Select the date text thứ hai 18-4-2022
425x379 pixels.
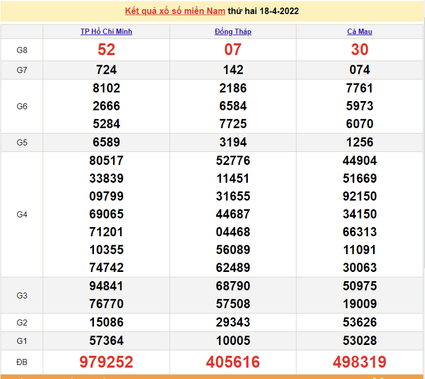(264, 11)
